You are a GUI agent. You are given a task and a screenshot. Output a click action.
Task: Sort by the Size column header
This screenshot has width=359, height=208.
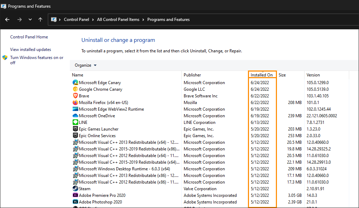click(x=282, y=75)
